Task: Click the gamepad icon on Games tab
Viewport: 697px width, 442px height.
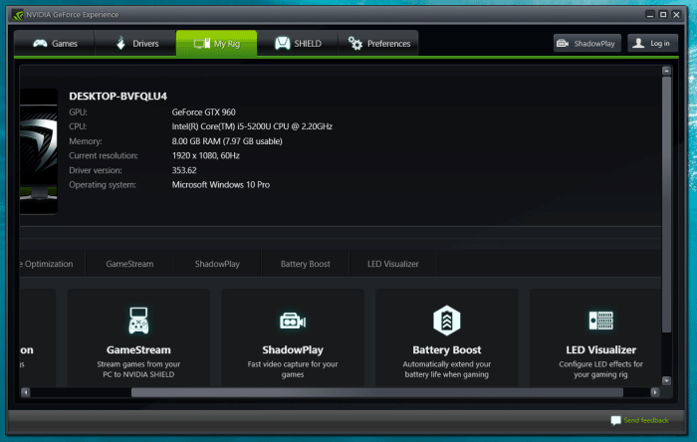Action: click(x=40, y=43)
